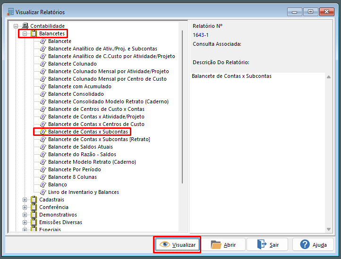
Task: Select Balancete Analítico de Ativ./Proj. e Subcontas
Action: point(102,49)
